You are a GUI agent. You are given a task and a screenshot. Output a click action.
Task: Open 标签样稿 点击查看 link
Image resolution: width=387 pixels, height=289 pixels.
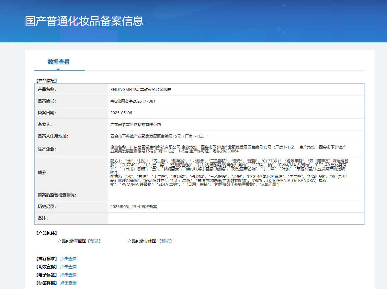[68, 283]
